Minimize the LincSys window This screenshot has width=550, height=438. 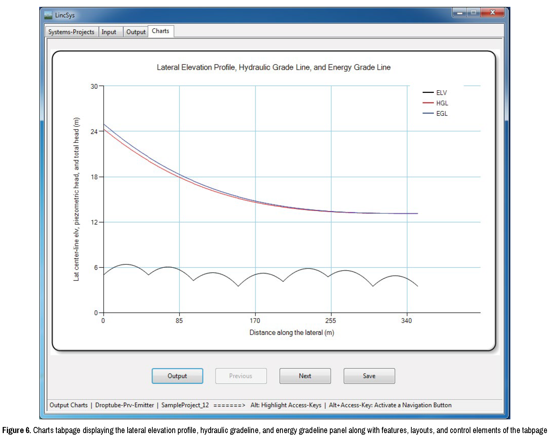point(460,13)
